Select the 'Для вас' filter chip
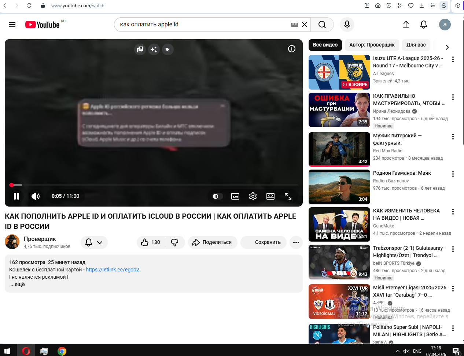 (x=416, y=45)
